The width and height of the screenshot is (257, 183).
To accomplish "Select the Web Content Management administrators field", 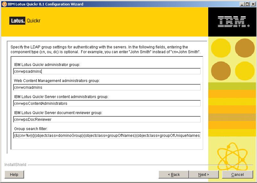I will 107,87.
